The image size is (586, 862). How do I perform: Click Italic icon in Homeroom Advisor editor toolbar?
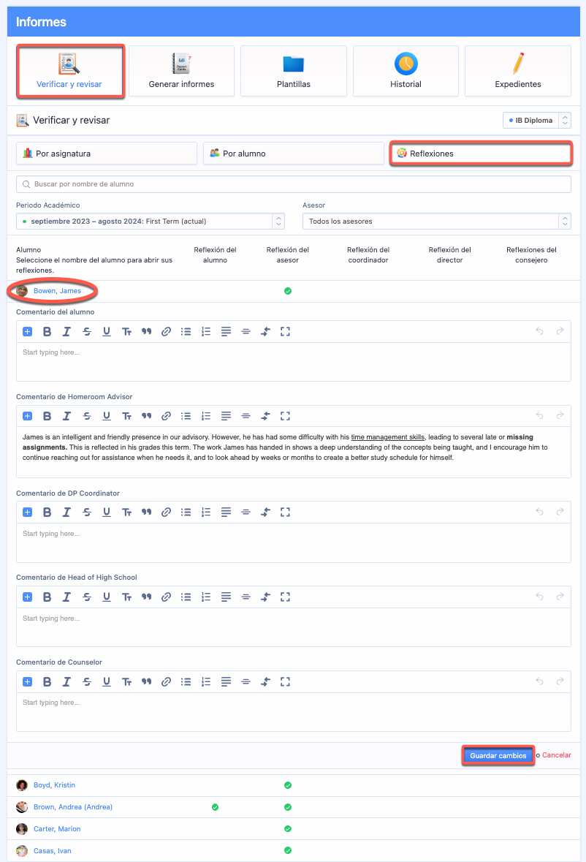coord(66,416)
